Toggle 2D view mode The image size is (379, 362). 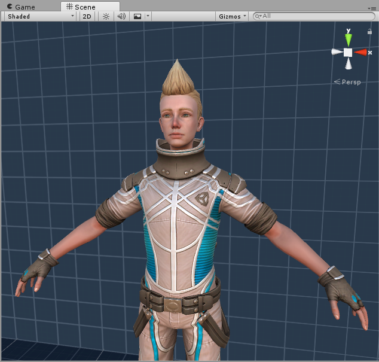tap(87, 17)
